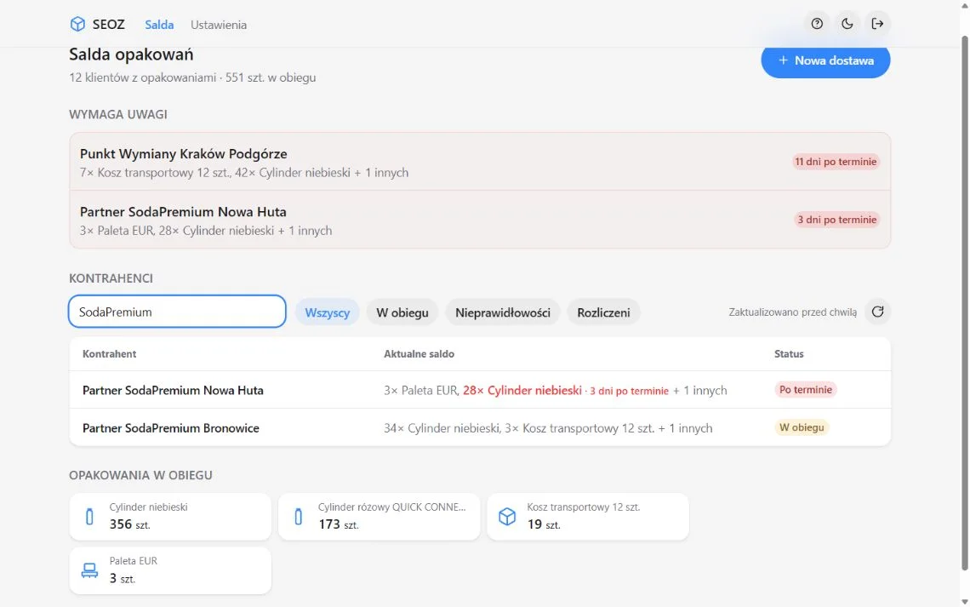970x607 pixels.
Task: Click the Kontrahent column header
Action: 110,354
